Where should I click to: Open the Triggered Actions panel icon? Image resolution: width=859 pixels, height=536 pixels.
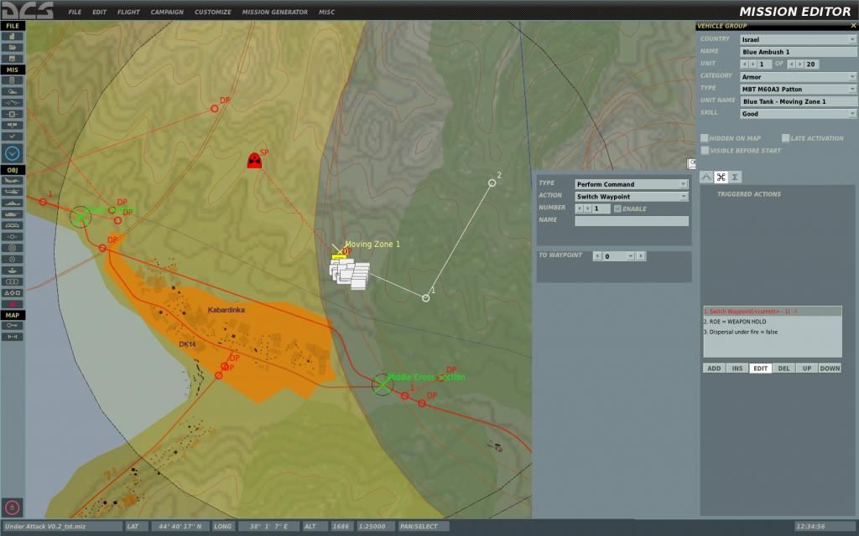pos(721,177)
